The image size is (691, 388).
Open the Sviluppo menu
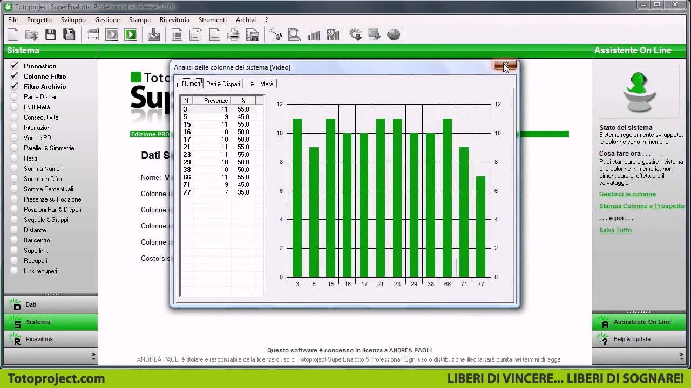73,20
